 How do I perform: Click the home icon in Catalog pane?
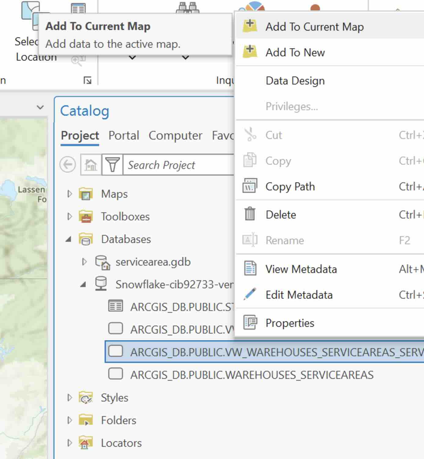pos(91,165)
